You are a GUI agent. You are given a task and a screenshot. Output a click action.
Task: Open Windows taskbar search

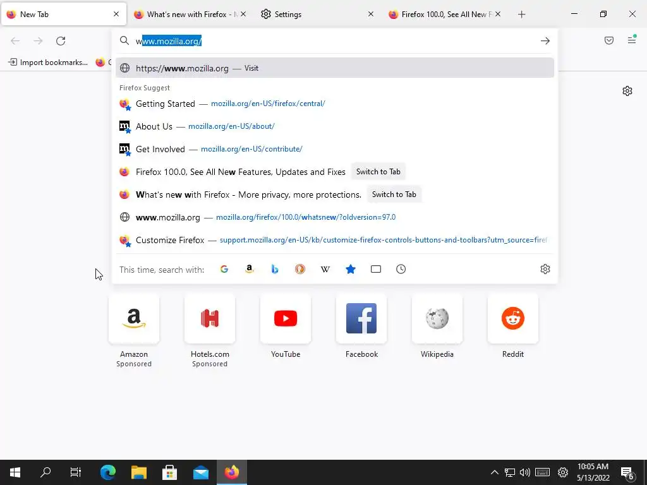click(45, 472)
